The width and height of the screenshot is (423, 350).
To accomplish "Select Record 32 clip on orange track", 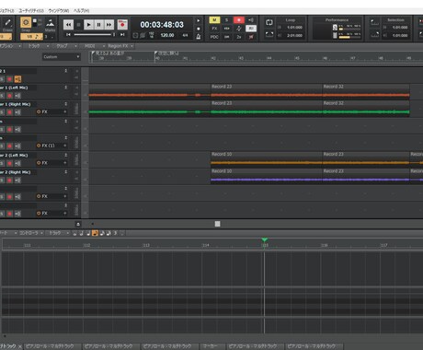I will point(366,92).
